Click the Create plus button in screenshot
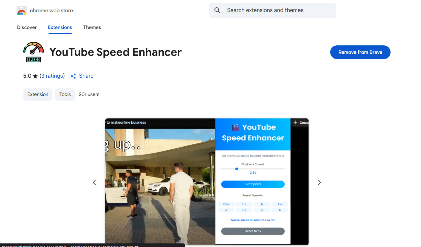This screenshot has height=247, width=421. point(300,123)
